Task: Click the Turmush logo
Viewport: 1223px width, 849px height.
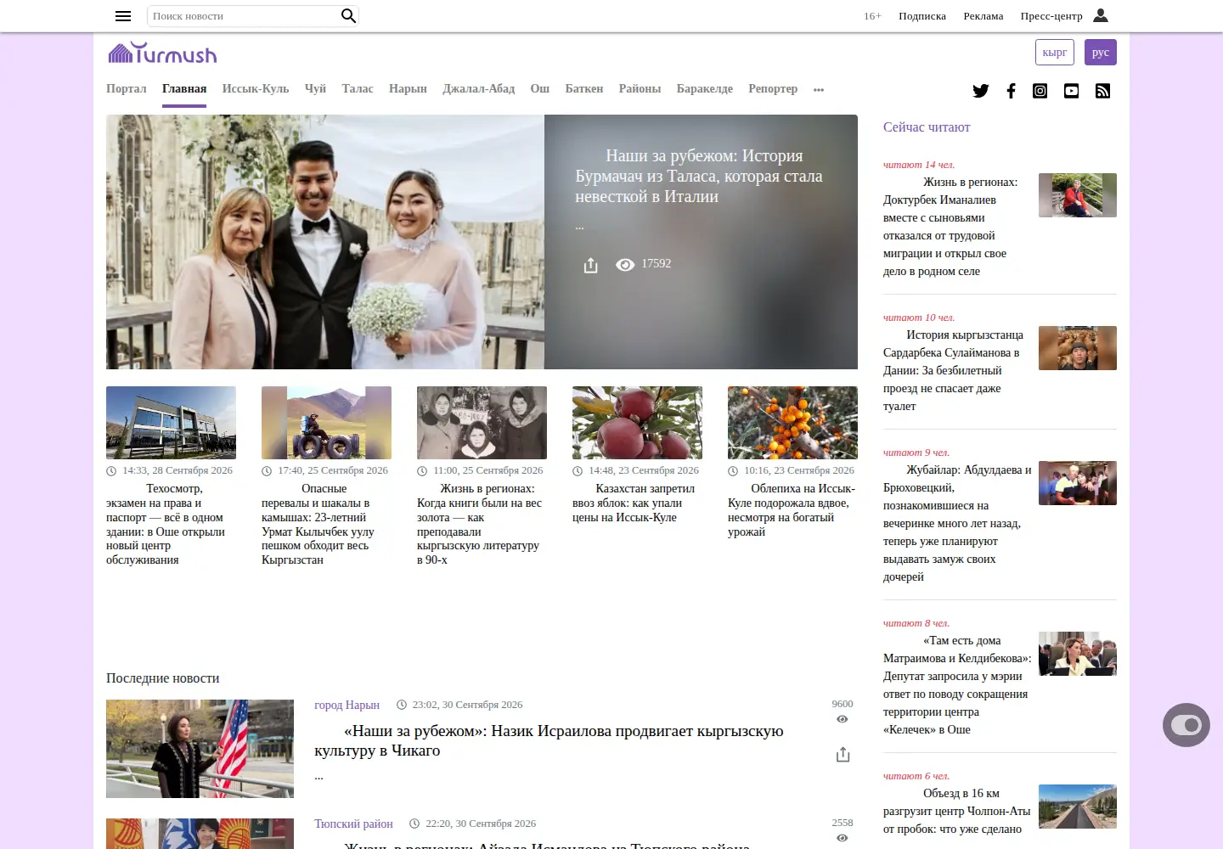Action: coord(162,53)
